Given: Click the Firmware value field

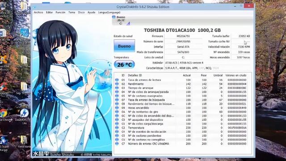Looking at the screenshot, I should click(x=183, y=36).
